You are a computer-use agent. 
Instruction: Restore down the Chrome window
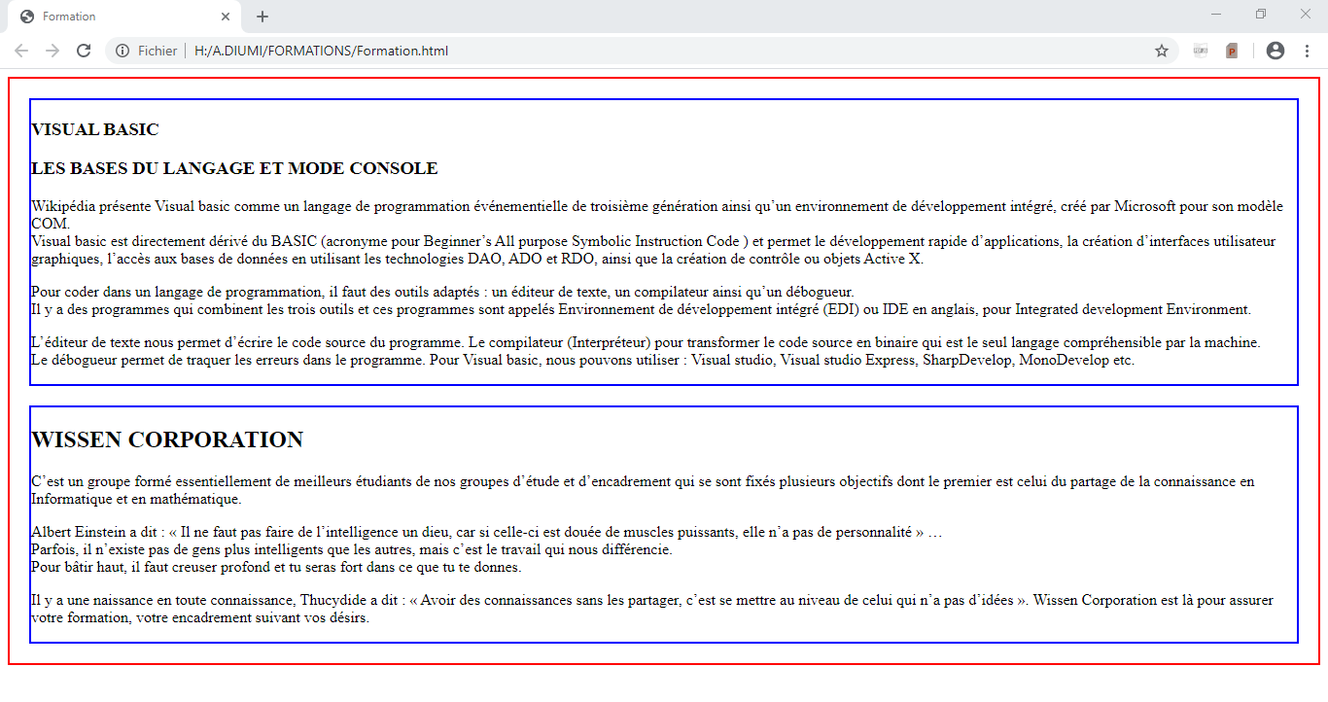1261,14
